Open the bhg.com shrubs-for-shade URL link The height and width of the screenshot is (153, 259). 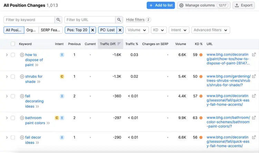tap(229, 80)
